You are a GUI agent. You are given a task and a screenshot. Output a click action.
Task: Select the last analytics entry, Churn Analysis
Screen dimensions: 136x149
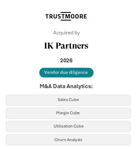[68, 140]
